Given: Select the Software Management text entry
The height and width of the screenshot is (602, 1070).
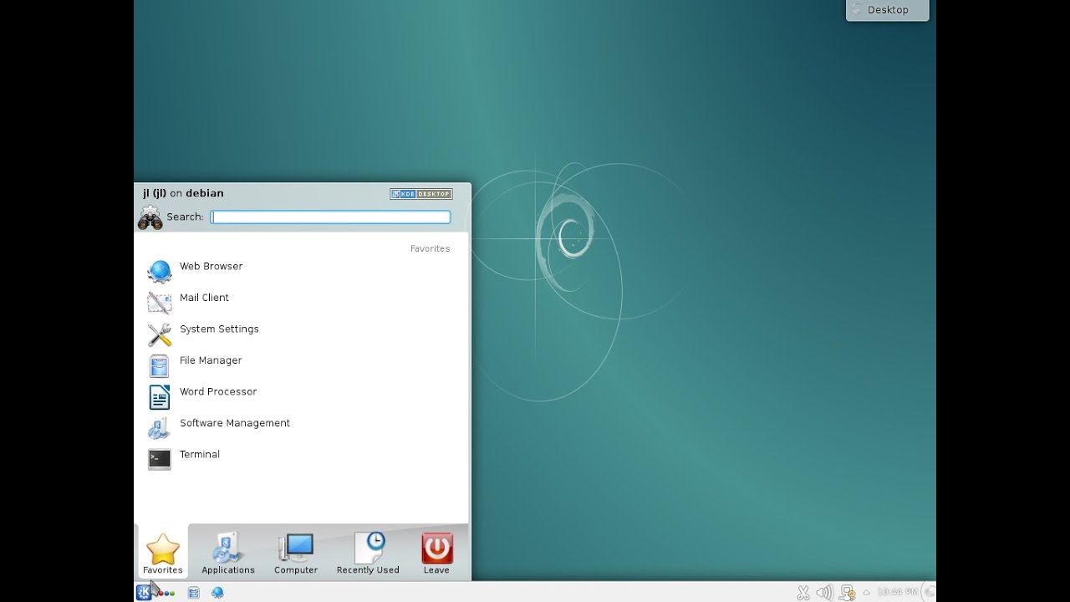Looking at the screenshot, I should coord(235,423).
